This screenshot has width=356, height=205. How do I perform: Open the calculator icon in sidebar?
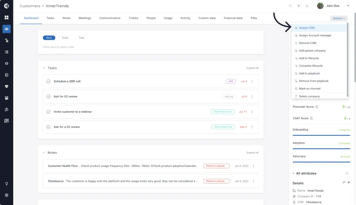click(x=7, y=98)
